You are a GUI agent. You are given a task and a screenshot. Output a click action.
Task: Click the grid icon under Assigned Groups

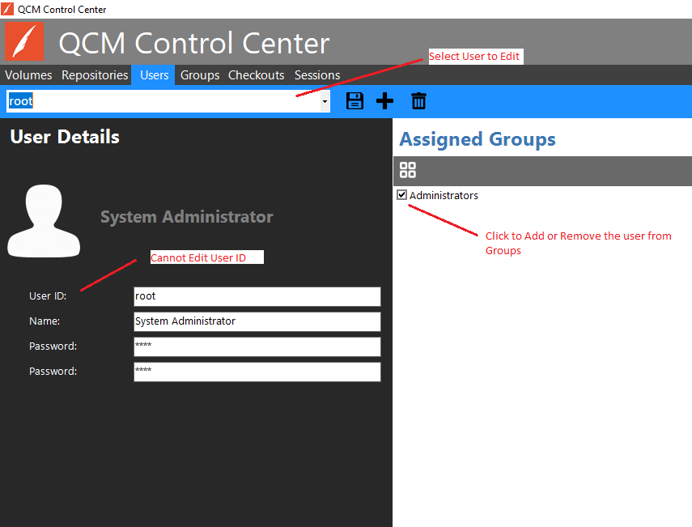(x=408, y=170)
